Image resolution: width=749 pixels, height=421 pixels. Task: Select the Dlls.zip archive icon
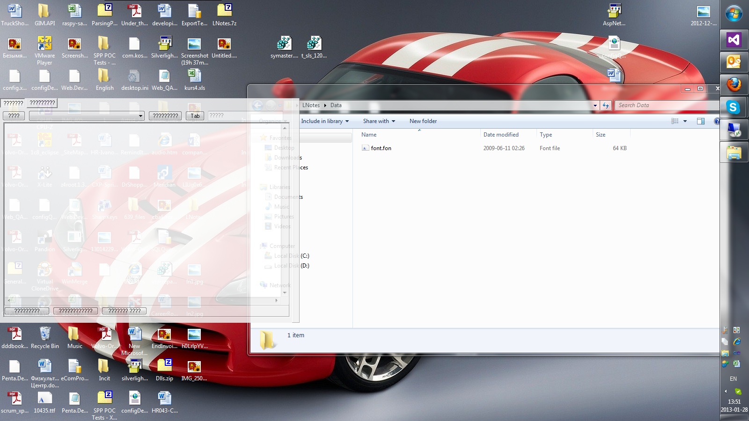pos(164,370)
